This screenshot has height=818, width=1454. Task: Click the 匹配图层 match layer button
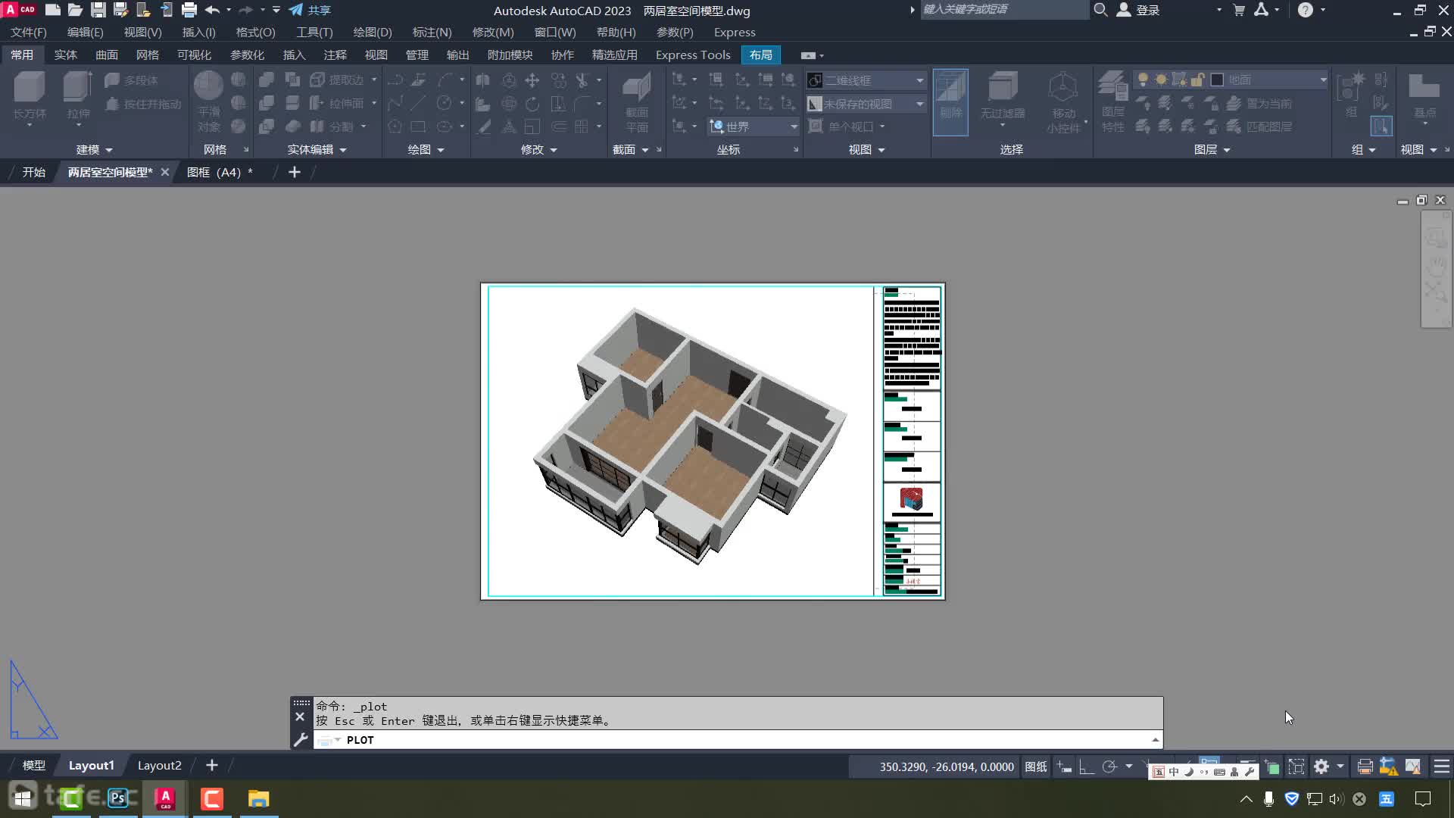[x=1259, y=126]
